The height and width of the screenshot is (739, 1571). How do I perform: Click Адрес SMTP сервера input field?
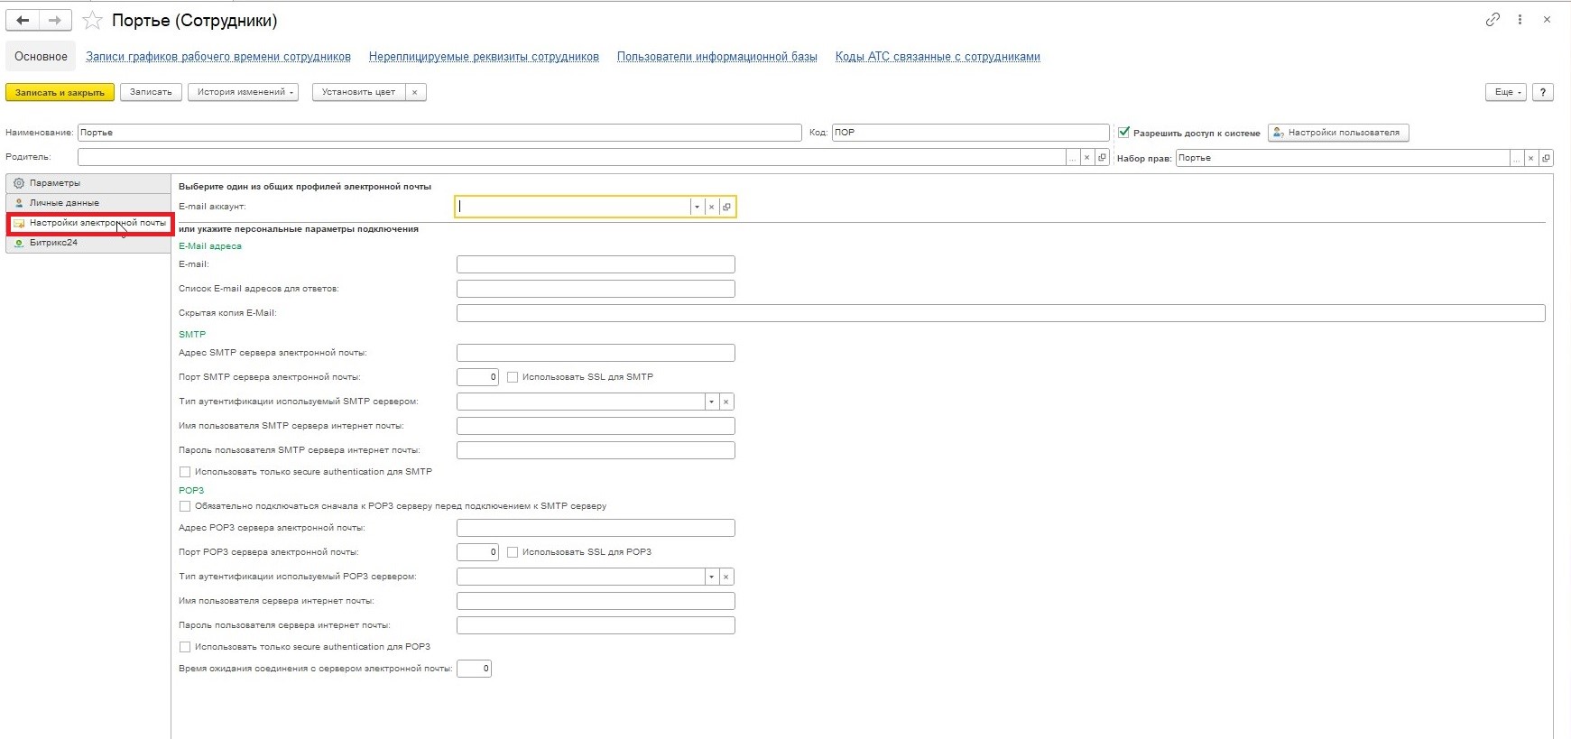click(596, 353)
